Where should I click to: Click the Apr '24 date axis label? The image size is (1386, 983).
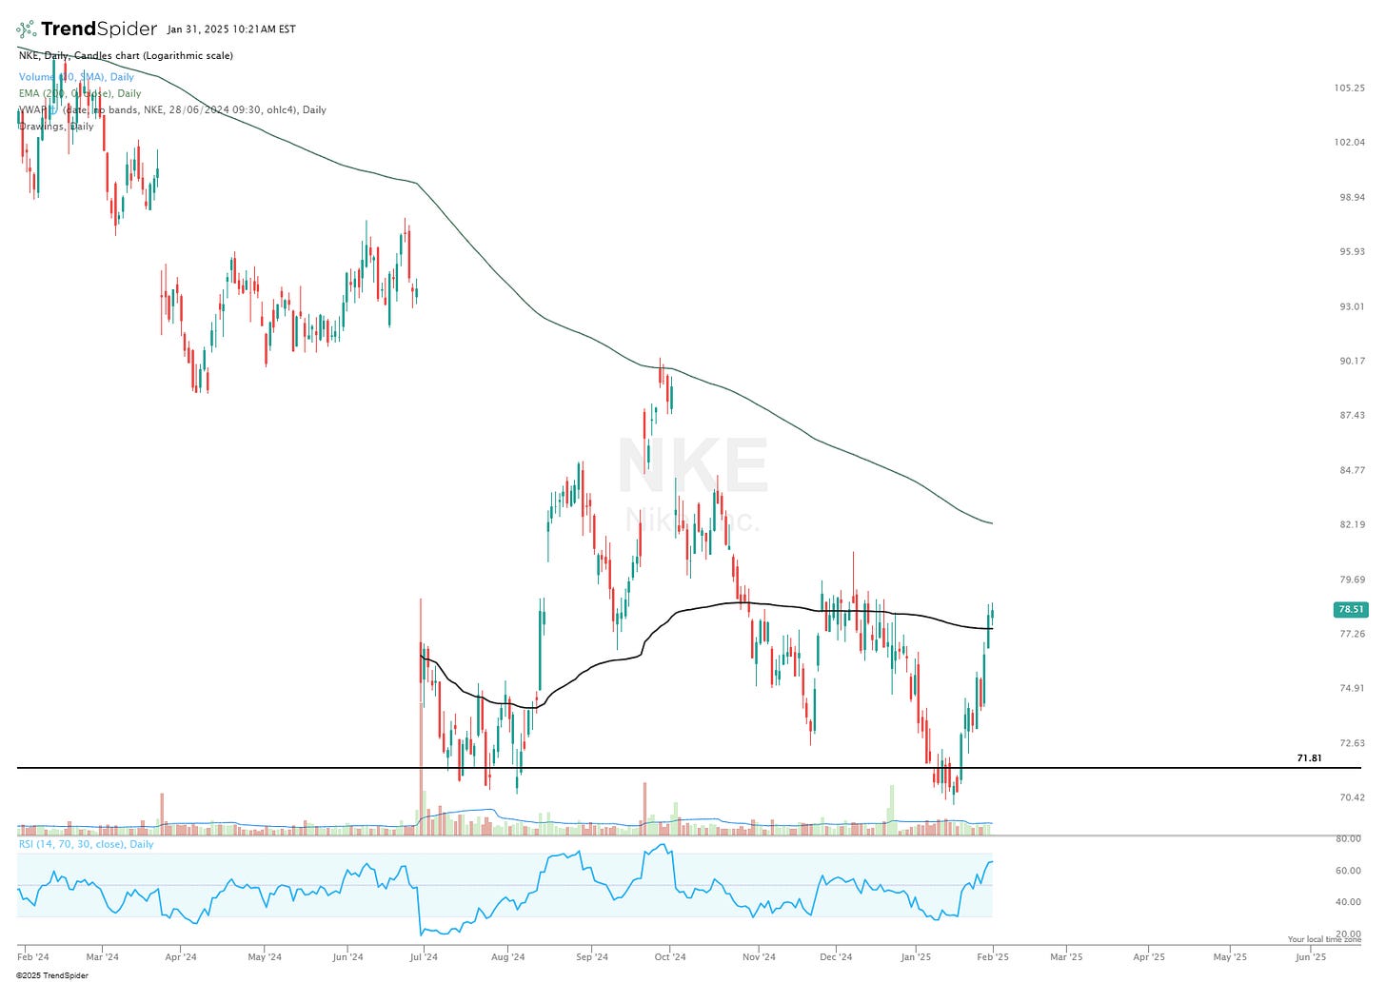[x=181, y=957]
